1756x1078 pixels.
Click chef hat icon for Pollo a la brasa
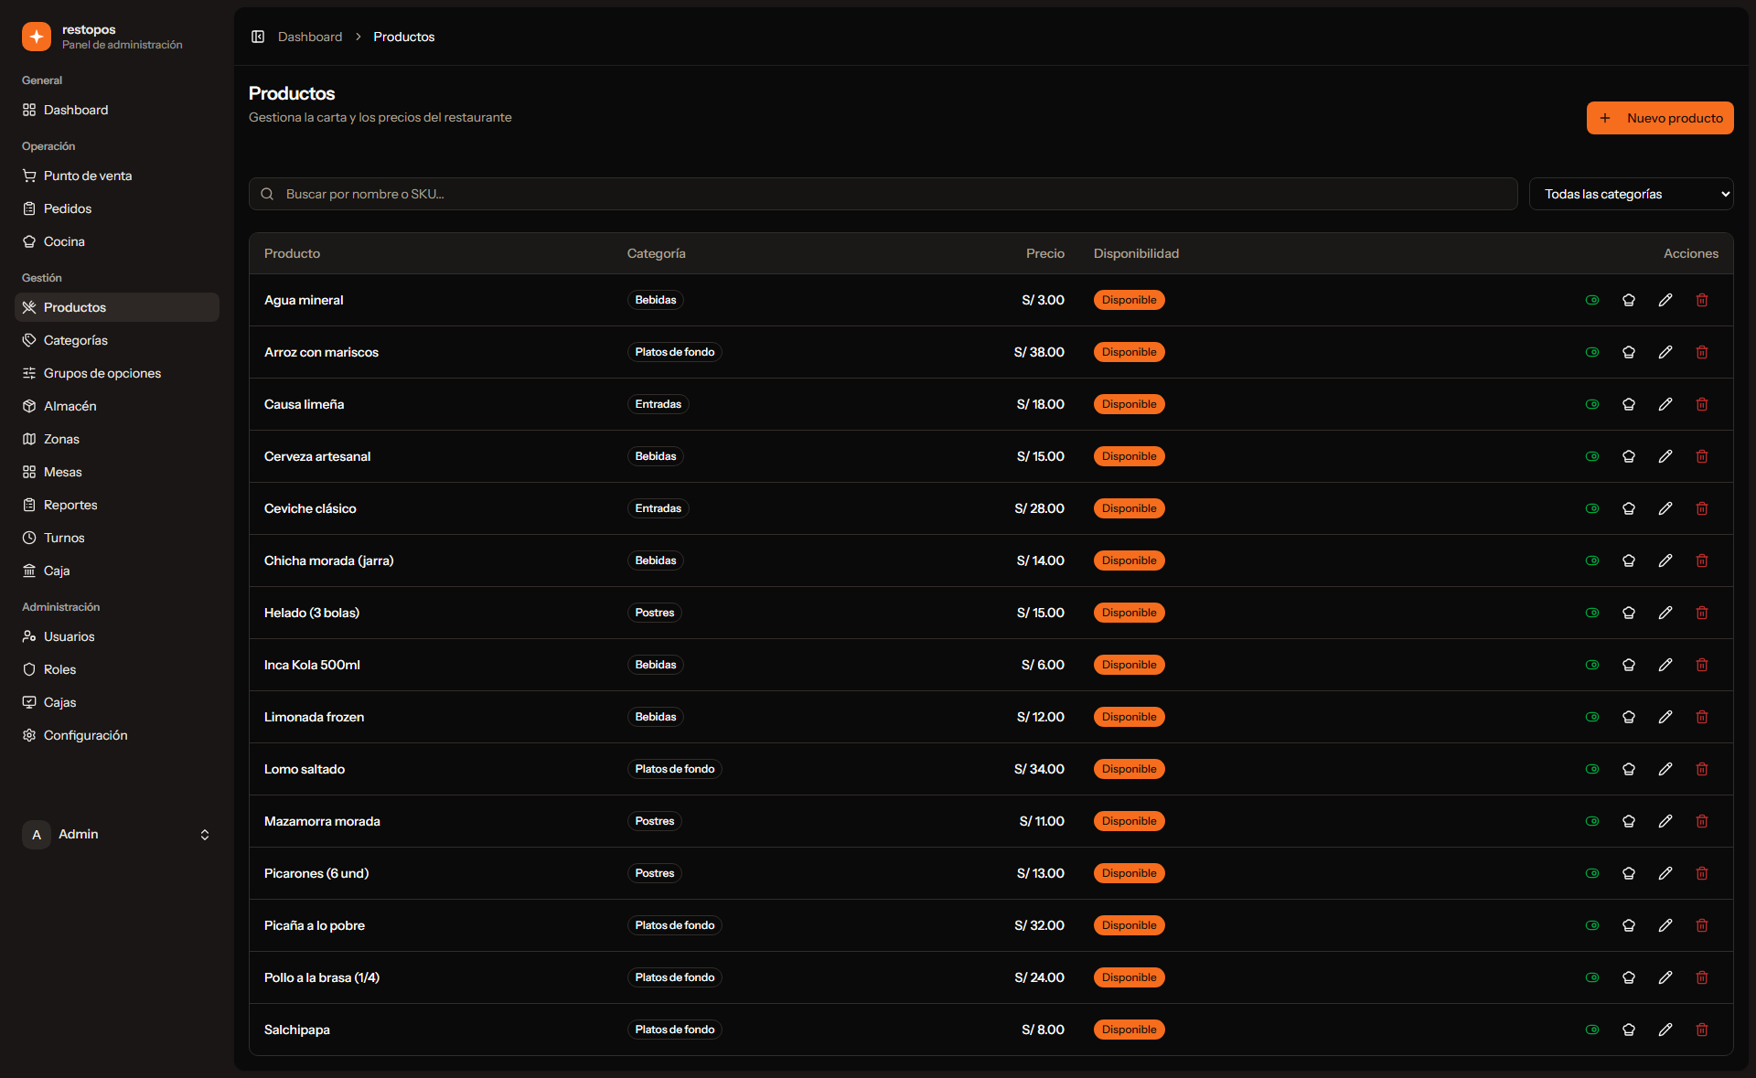click(x=1629, y=977)
